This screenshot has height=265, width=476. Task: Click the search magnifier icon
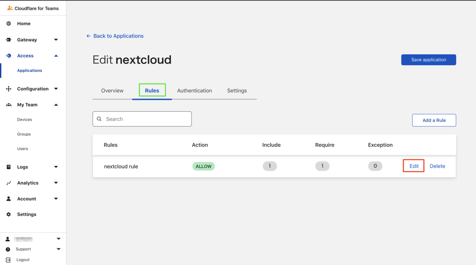(99, 119)
